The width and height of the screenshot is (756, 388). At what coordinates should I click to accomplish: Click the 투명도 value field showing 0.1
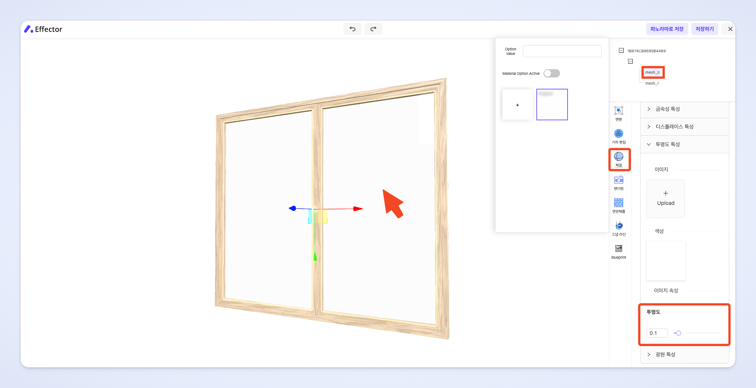click(657, 333)
